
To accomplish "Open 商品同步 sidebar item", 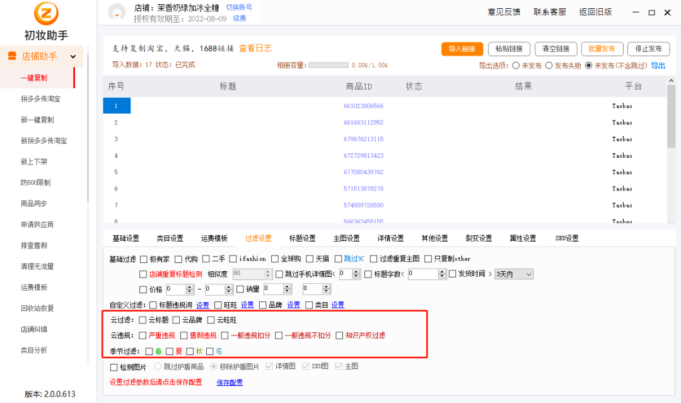I will 34,203.
